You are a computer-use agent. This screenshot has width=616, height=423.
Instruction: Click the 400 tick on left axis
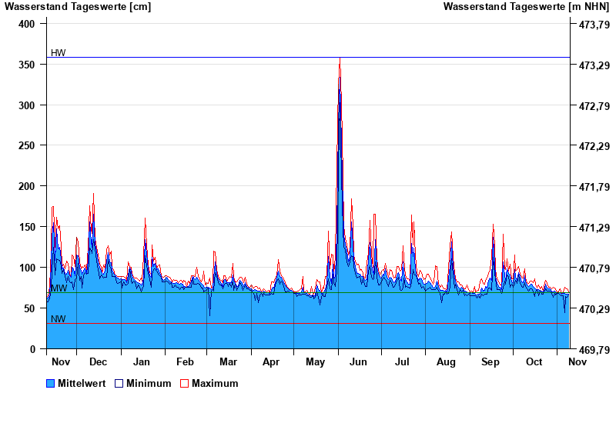[x=28, y=24]
